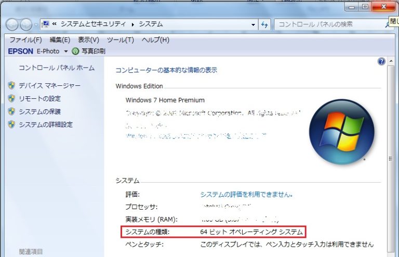The height and width of the screenshot is (257, 399).
Task: Open デバイス マネージャー link
Action: point(50,86)
